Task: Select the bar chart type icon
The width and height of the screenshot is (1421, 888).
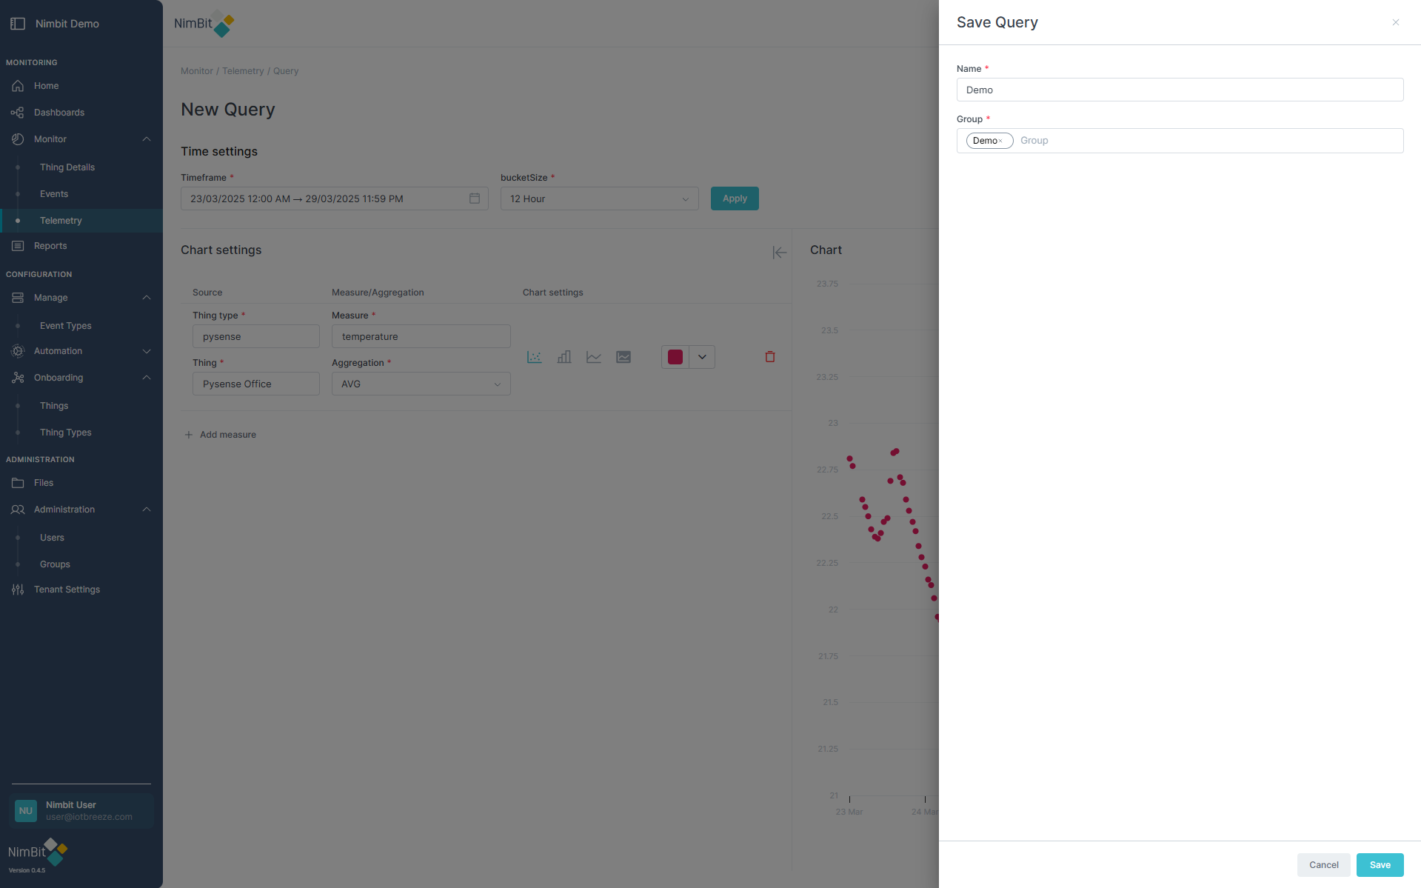Action: click(564, 357)
